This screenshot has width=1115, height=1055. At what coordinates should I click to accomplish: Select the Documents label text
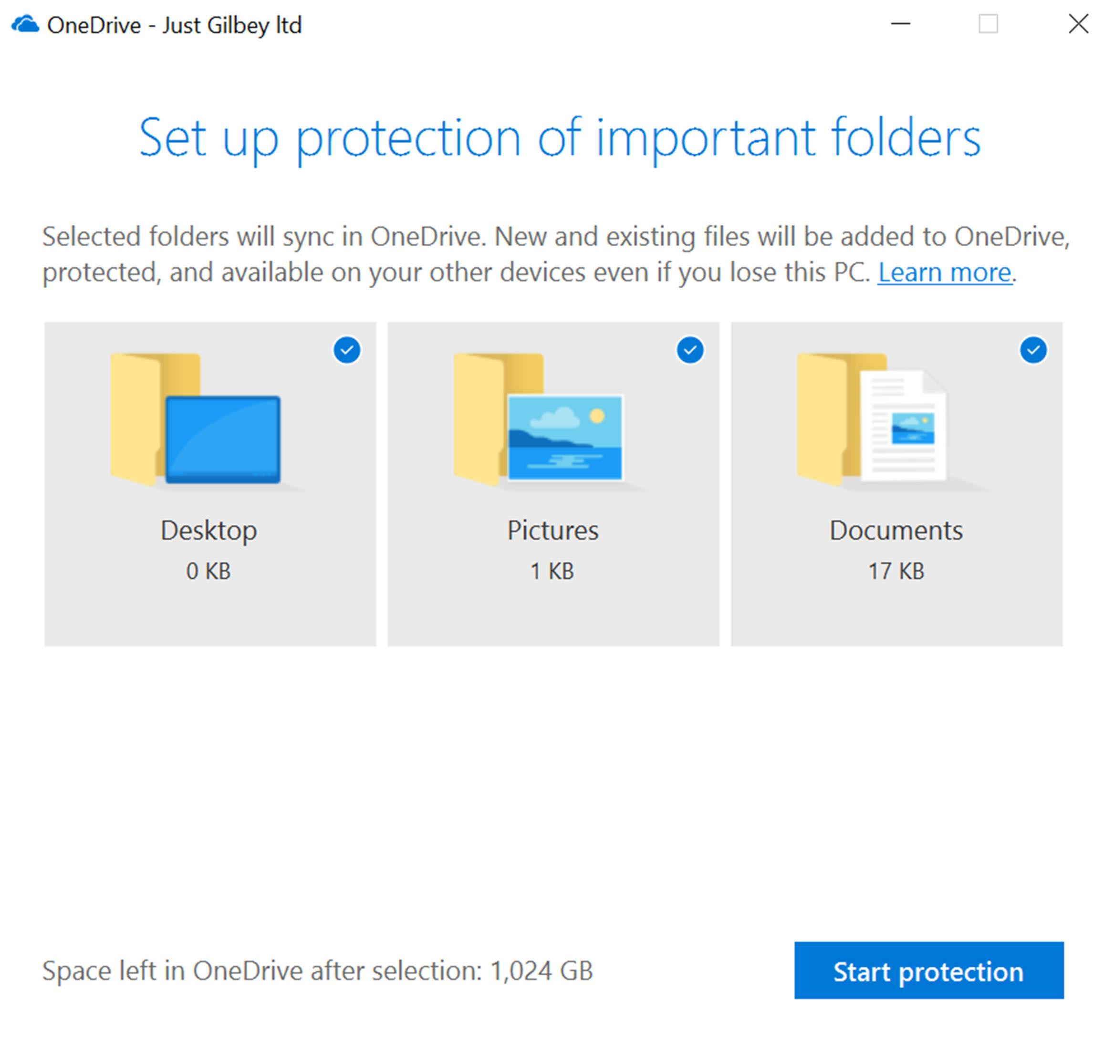(896, 530)
